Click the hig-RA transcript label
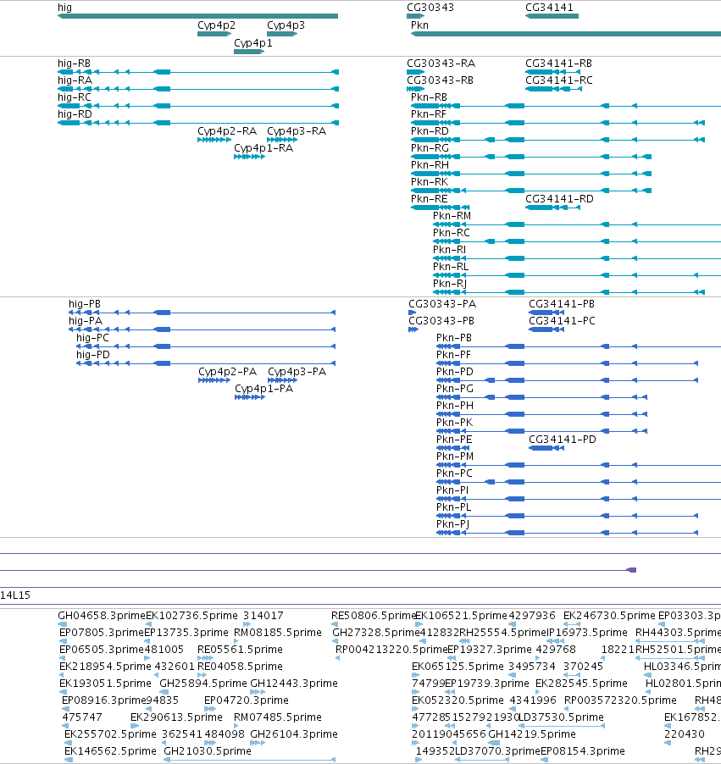This screenshot has height=764, width=721. 75,80
